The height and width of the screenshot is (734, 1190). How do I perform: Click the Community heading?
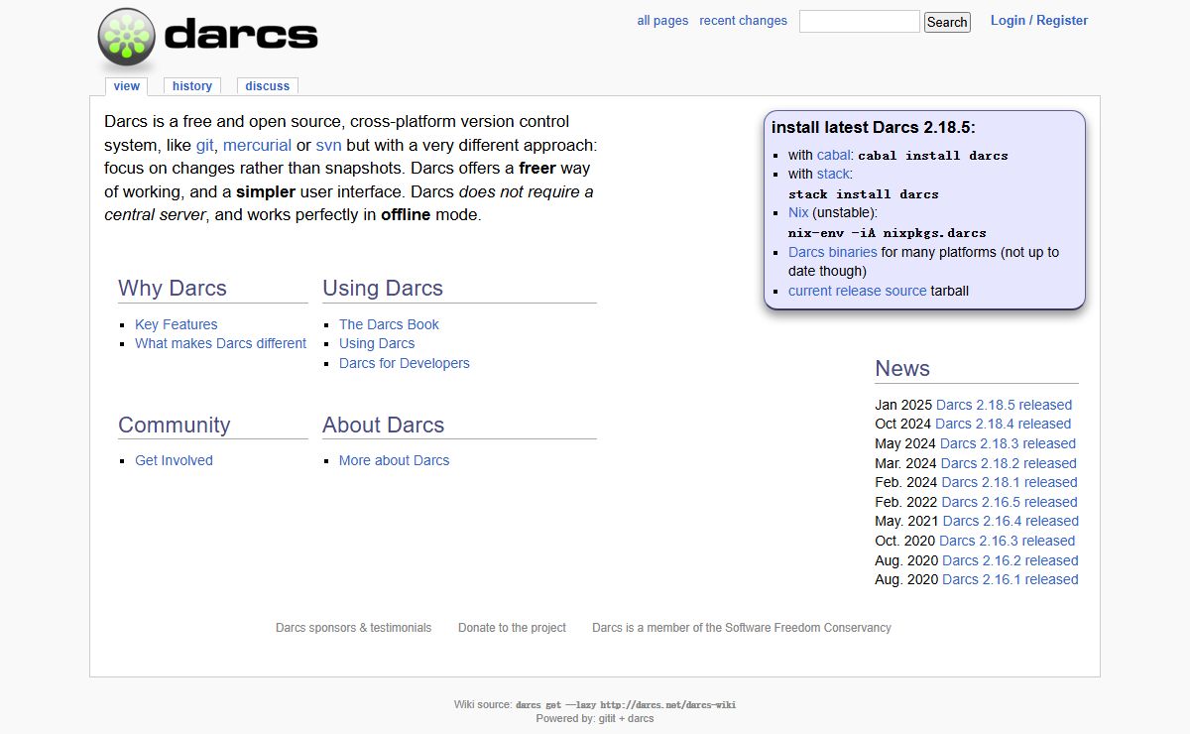tap(175, 426)
